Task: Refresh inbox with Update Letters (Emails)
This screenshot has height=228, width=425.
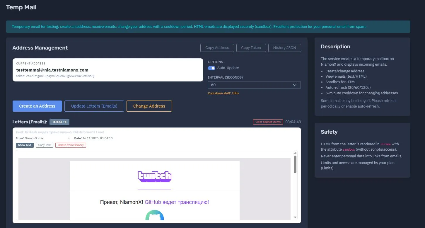Action: point(94,106)
